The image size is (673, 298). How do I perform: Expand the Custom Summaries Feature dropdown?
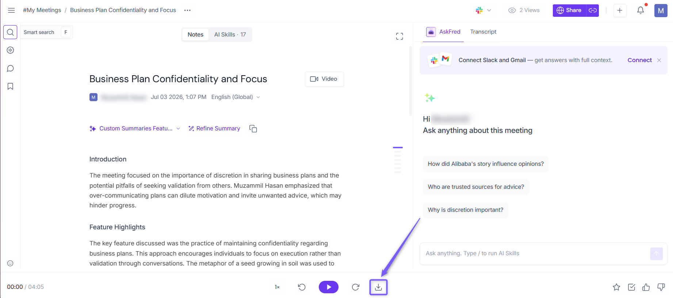(135, 128)
